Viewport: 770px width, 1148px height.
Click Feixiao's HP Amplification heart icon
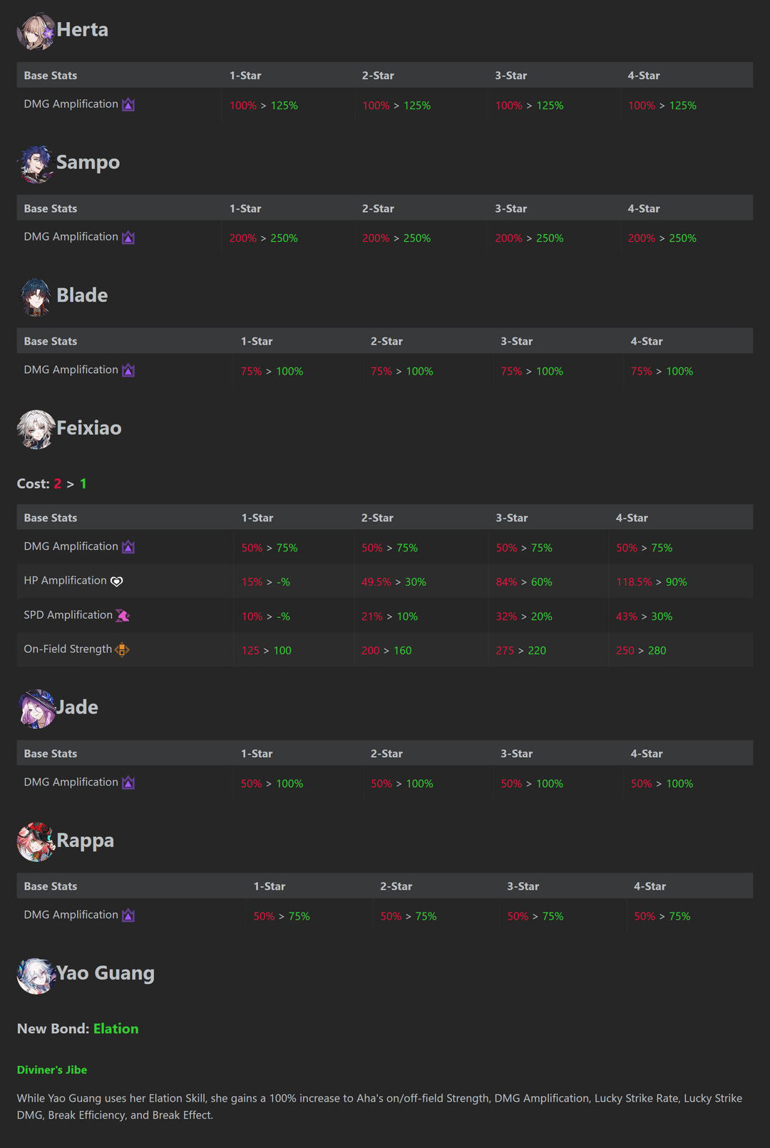[x=117, y=581]
